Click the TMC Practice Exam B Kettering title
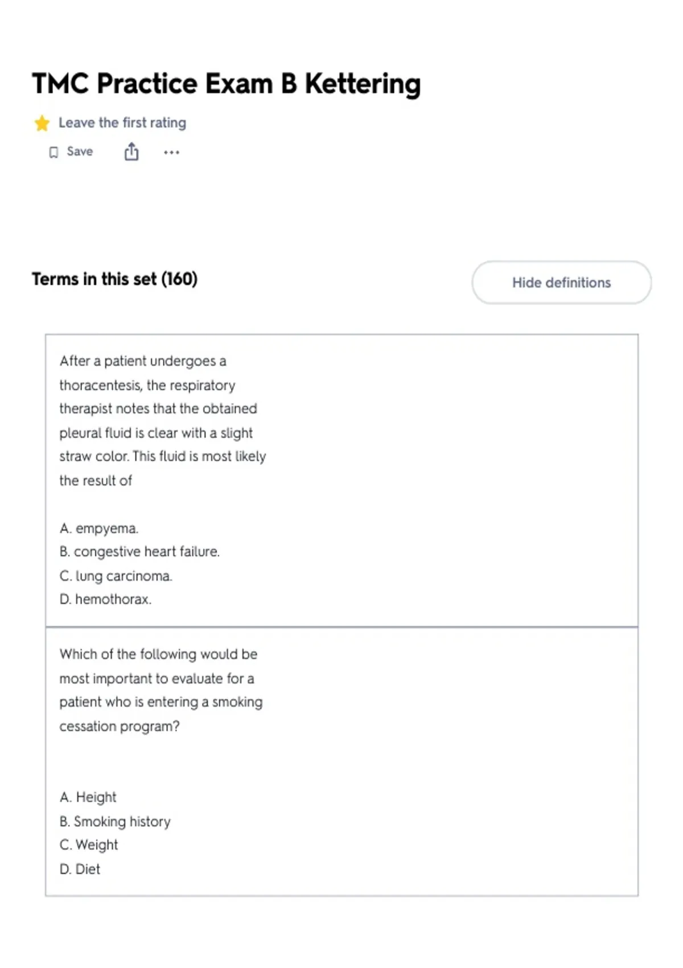The height and width of the screenshot is (968, 683). pyautogui.click(x=227, y=84)
